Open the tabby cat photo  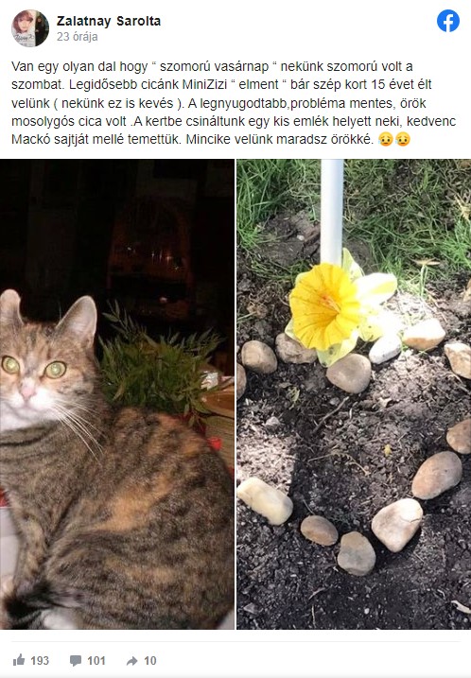116,394
